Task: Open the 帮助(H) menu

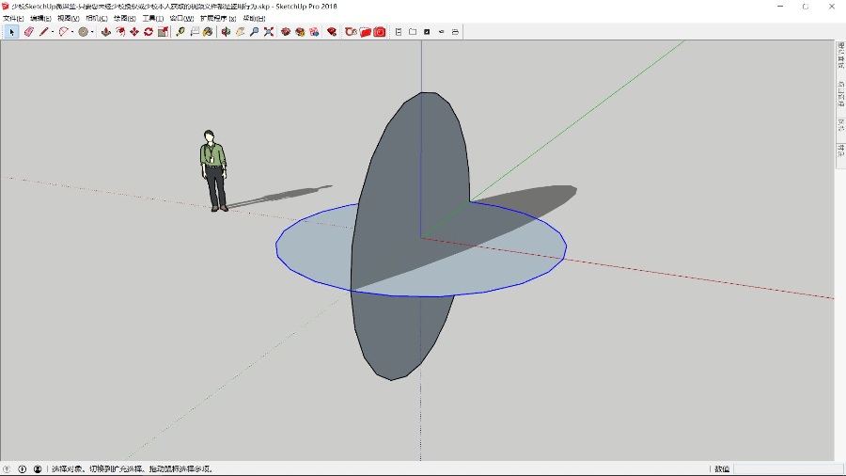Action: tap(254, 19)
